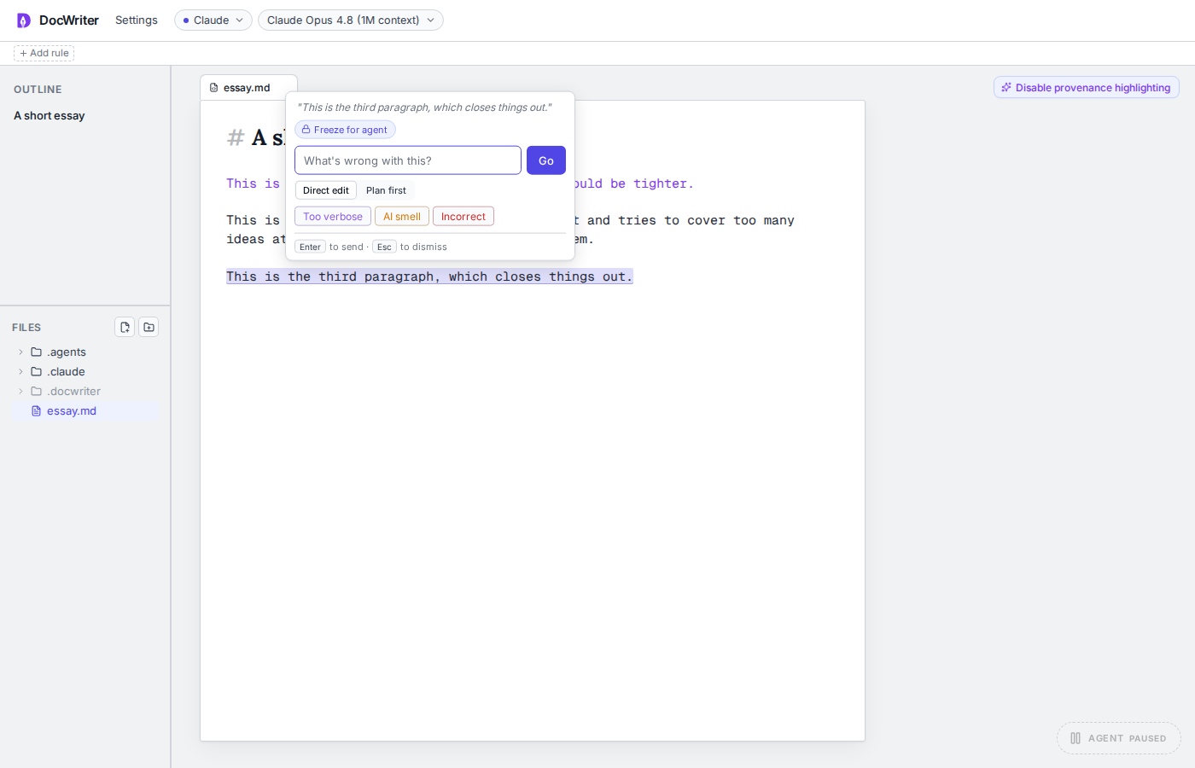Disable provenance highlighting

[x=1086, y=88]
